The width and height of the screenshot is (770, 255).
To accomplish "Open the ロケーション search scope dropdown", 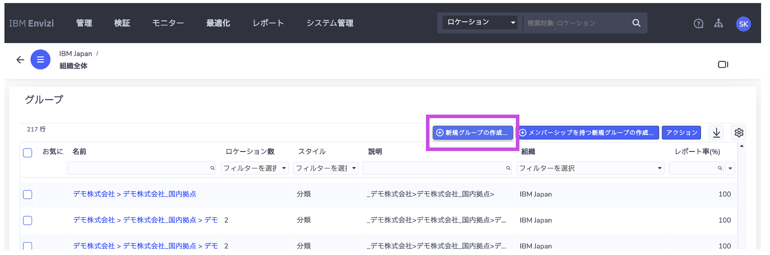I will pyautogui.click(x=480, y=22).
